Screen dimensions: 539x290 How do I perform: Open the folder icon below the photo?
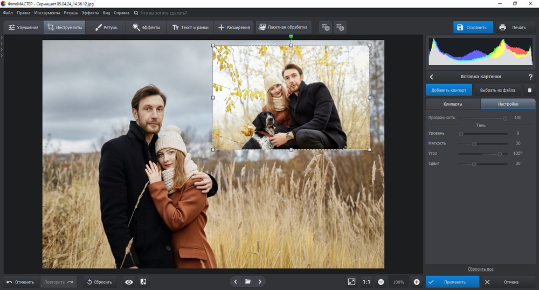247,281
